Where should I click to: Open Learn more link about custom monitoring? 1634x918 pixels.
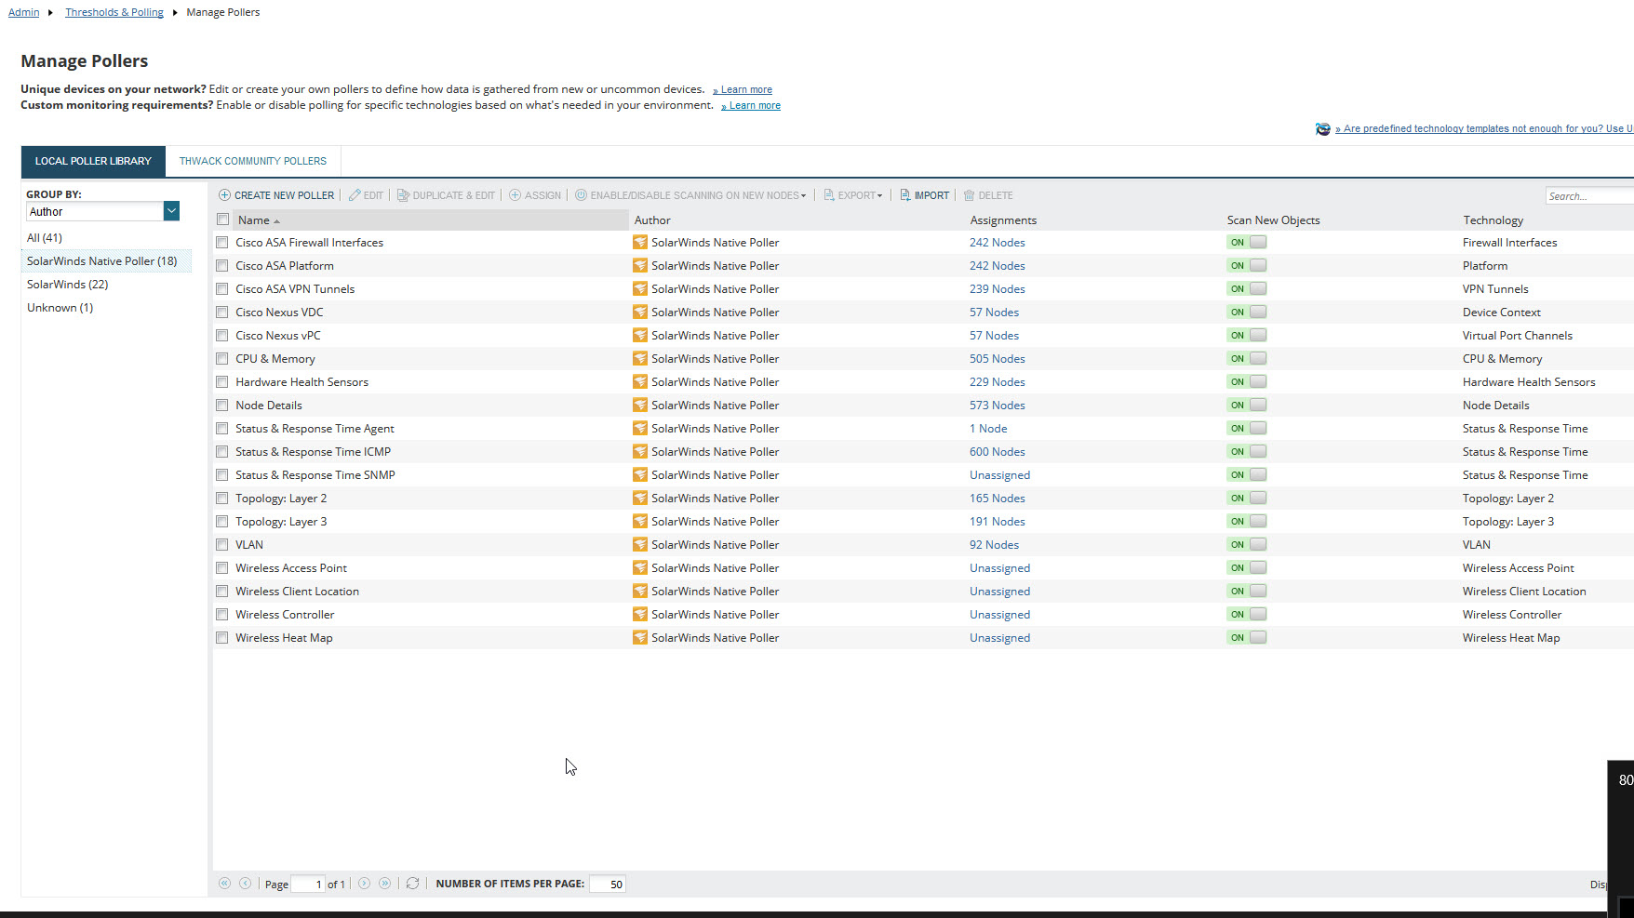pyautogui.click(x=755, y=105)
